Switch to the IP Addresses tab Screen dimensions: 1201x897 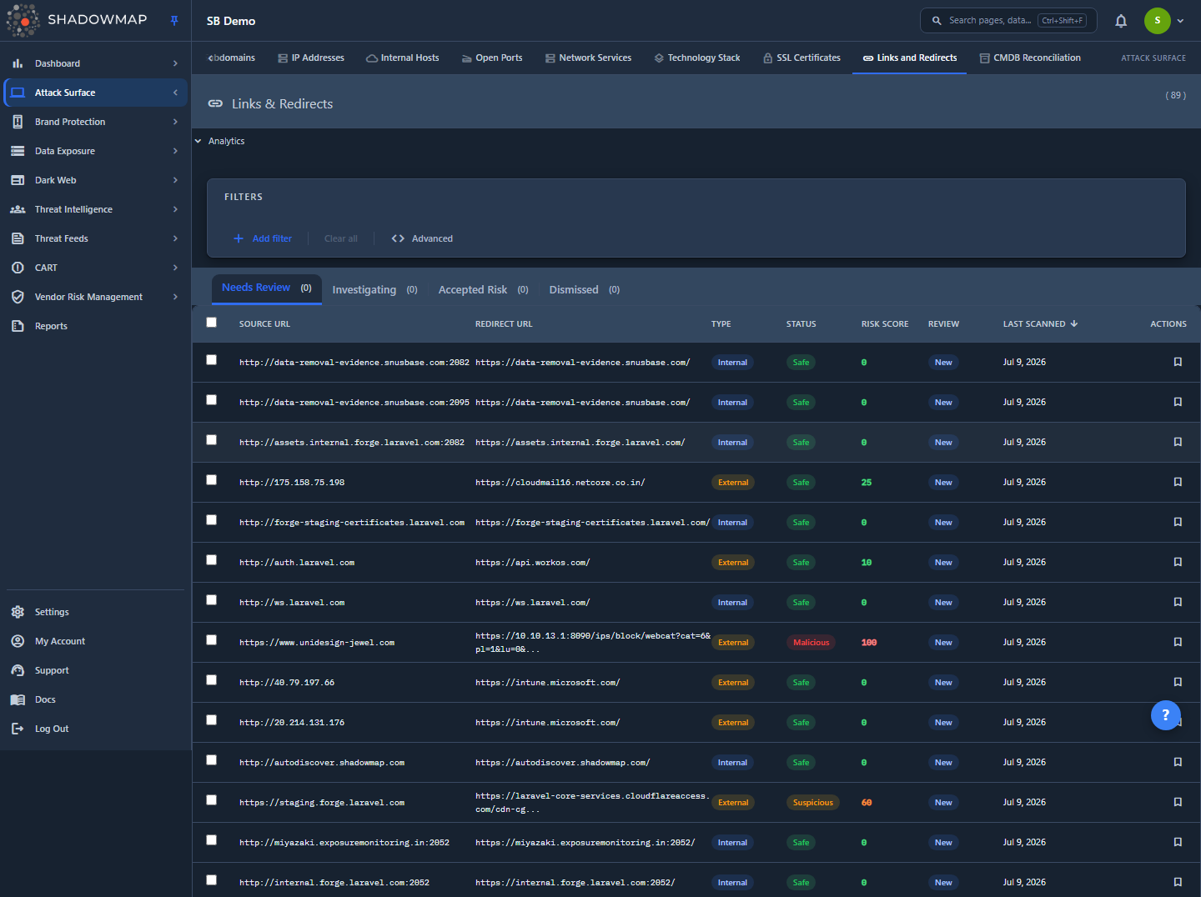pos(311,58)
